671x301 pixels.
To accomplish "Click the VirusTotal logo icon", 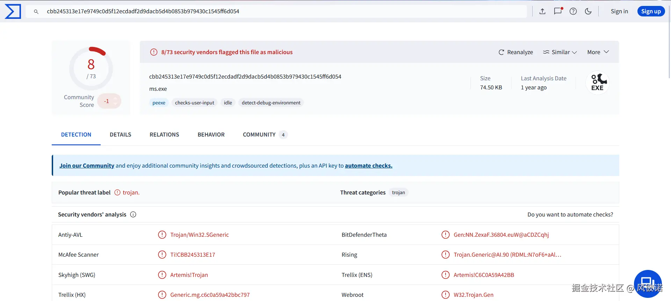I will click(13, 11).
